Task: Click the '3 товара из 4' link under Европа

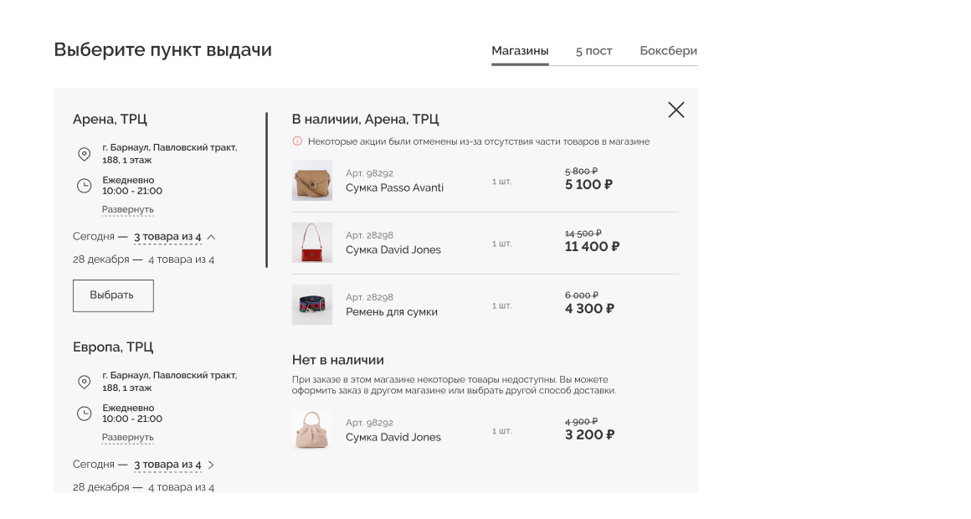Action: 167,465
